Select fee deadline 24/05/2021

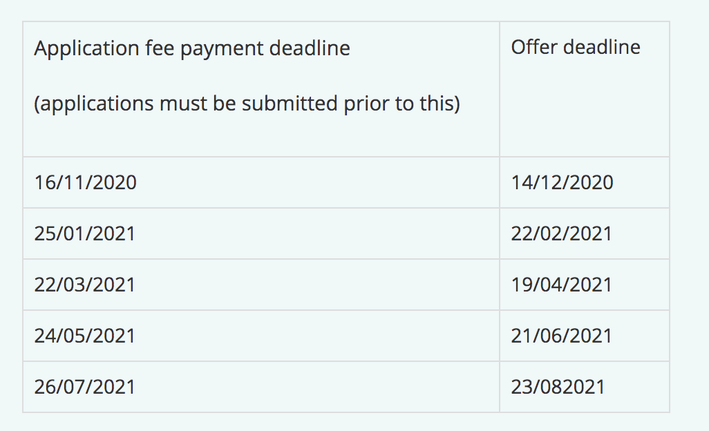point(84,336)
